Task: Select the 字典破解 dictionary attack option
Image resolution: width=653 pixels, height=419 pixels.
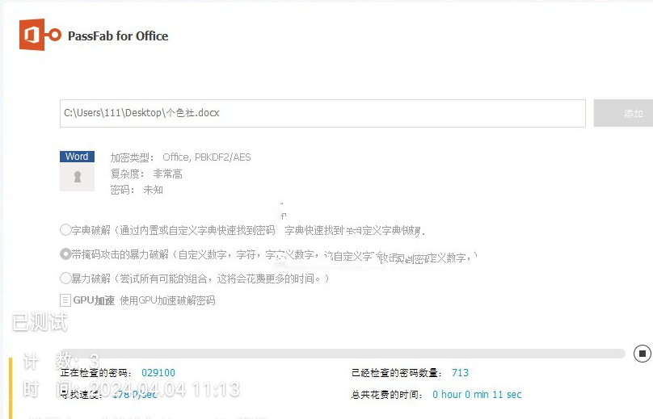Action: click(65, 230)
